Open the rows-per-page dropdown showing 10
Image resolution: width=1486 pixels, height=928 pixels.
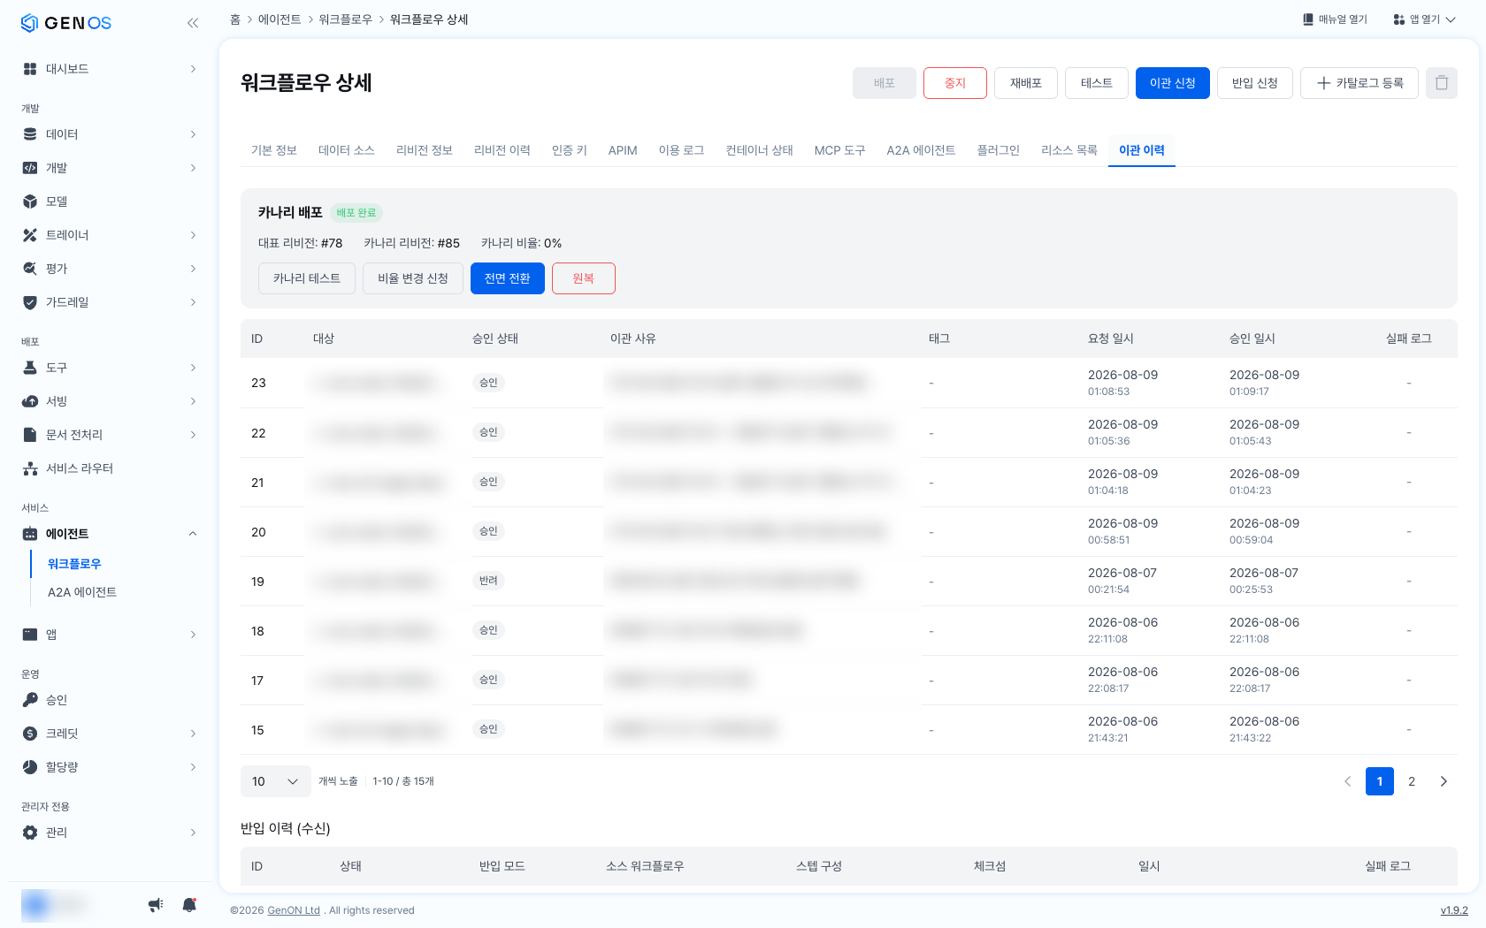click(x=276, y=781)
